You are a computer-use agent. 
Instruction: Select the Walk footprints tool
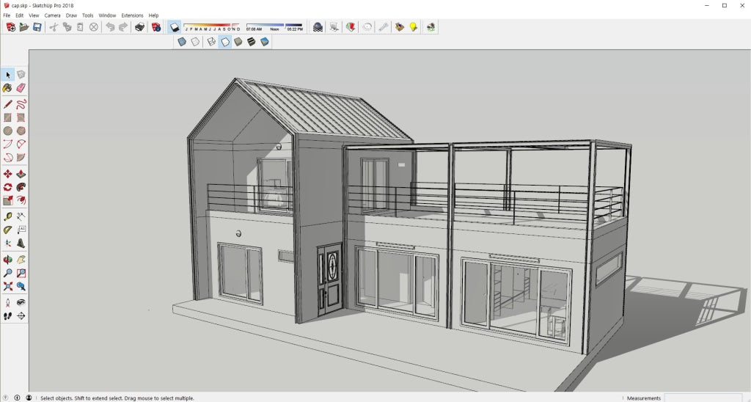point(7,316)
